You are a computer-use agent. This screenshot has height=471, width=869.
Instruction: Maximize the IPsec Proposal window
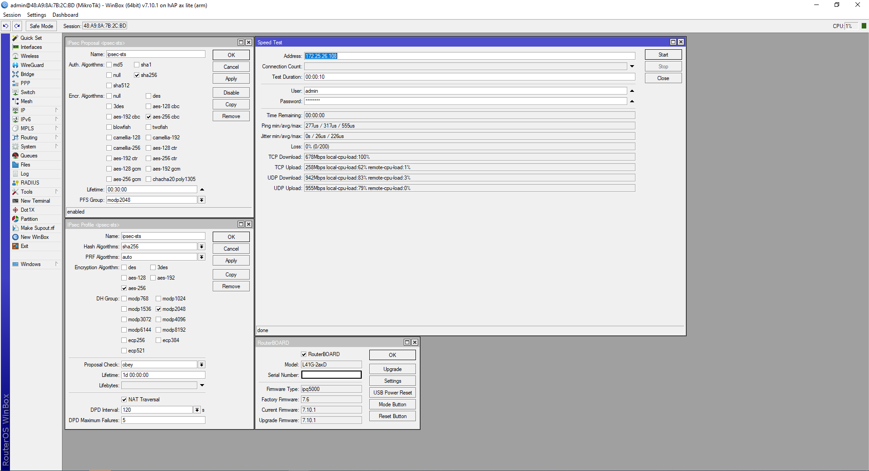pyautogui.click(x=241, y=43)
